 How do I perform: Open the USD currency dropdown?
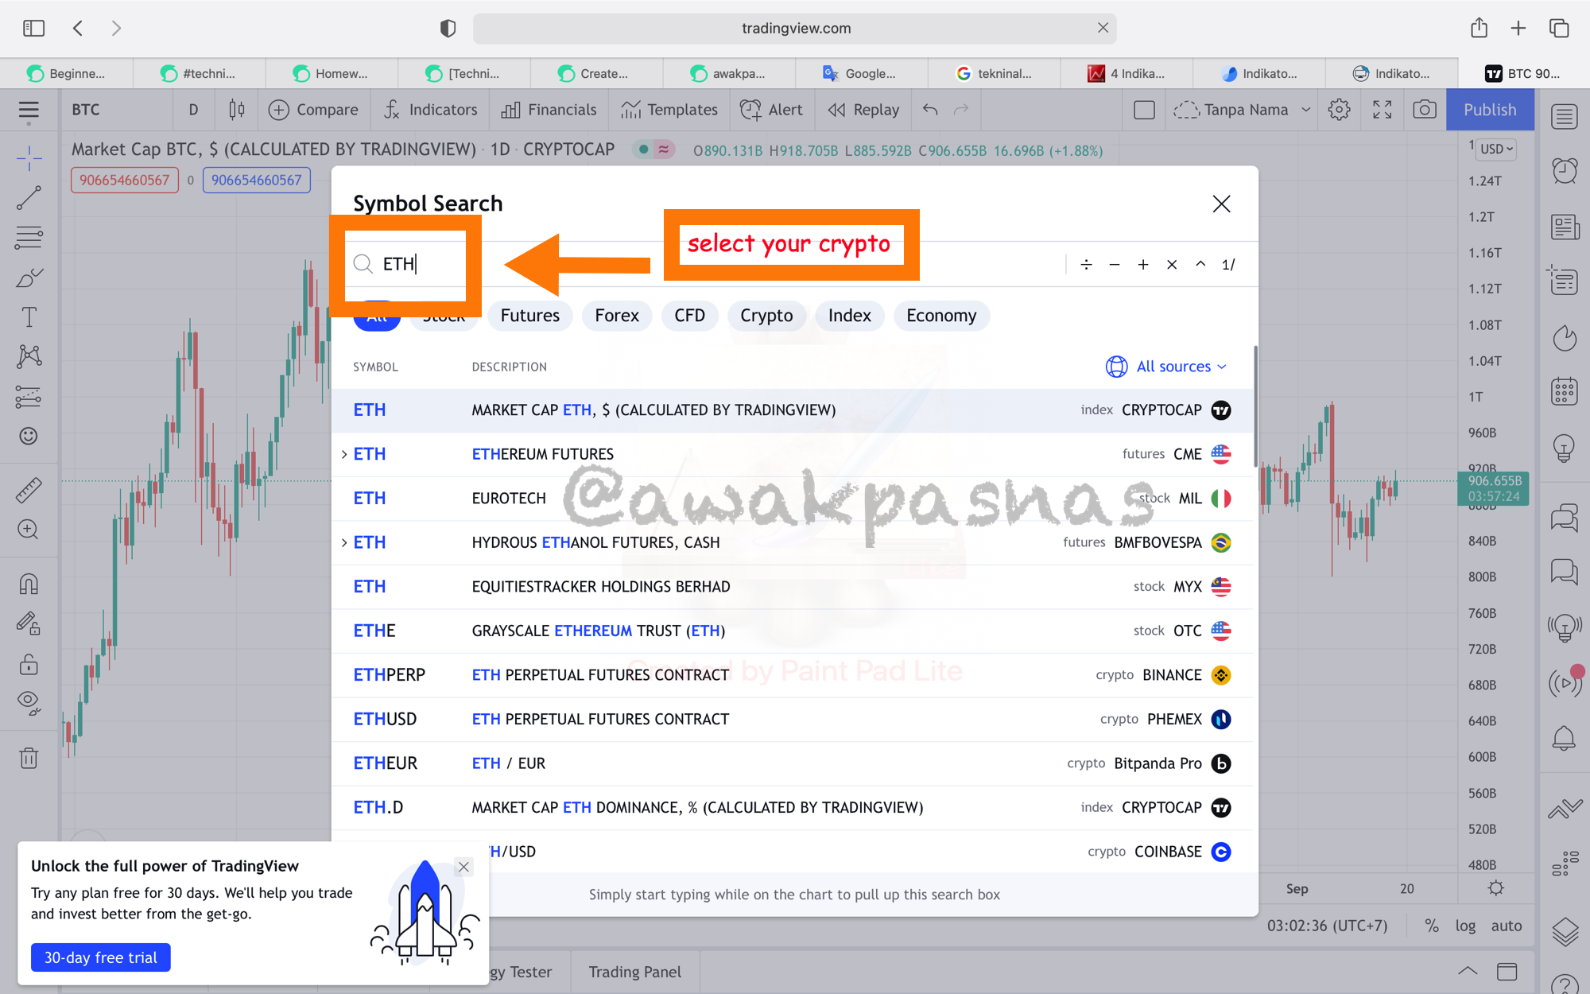[x=1496, y=149]
